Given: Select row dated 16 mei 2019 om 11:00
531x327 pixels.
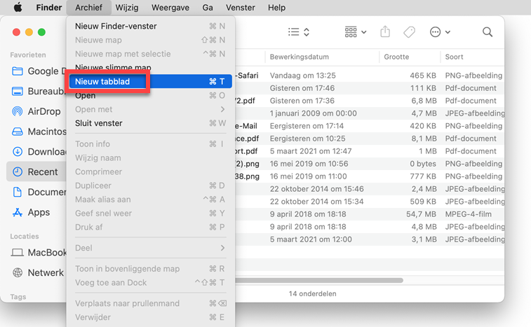Looking at the screenshot, I should point(370,176).
